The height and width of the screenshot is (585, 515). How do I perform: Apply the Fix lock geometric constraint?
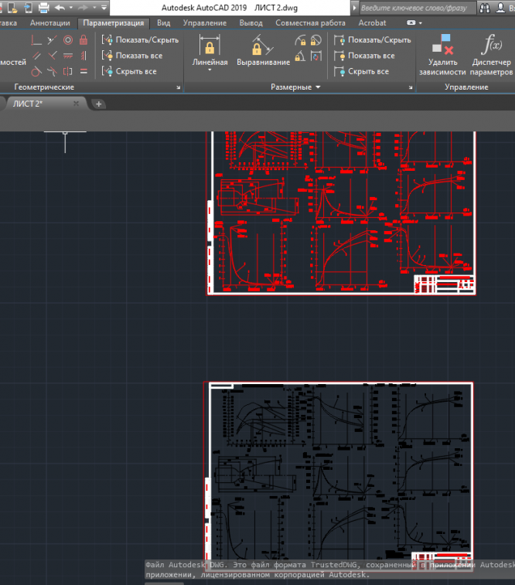(84, 40)
